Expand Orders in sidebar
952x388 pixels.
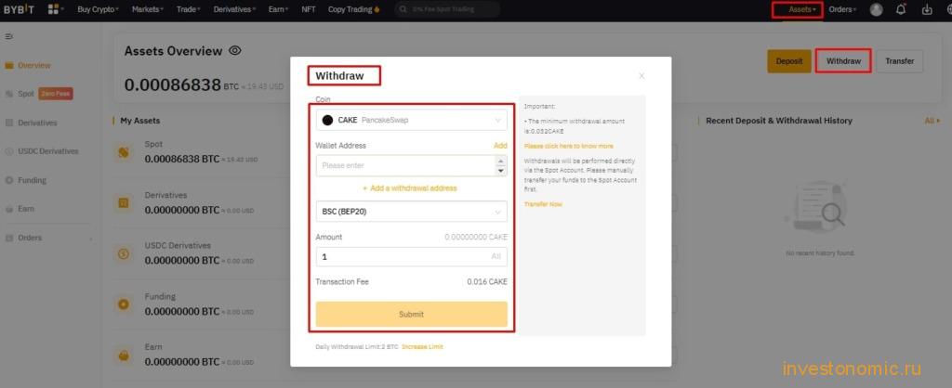coord(48,239)
